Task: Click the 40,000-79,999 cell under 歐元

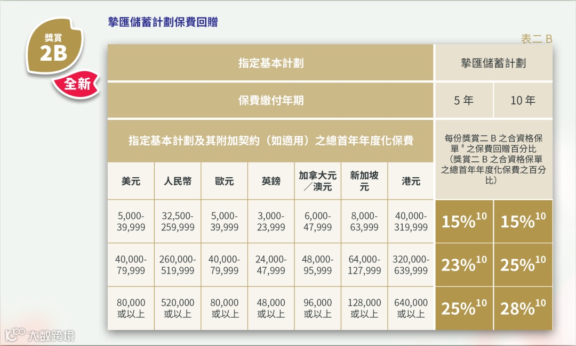Action: [225, 265]
